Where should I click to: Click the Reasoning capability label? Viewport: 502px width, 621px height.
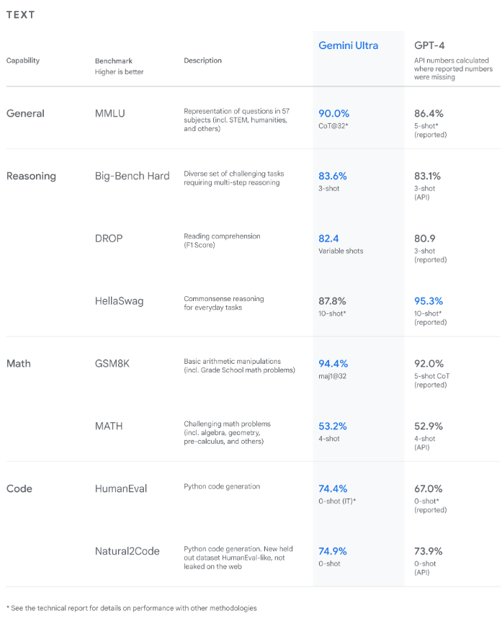[31, 176]
